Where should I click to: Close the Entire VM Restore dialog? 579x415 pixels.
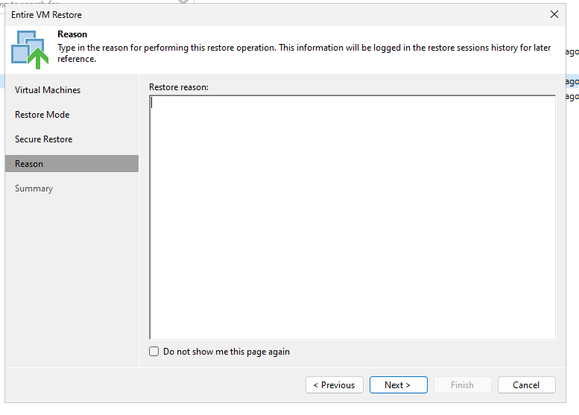pyautogui.click(x=554, y=14)
